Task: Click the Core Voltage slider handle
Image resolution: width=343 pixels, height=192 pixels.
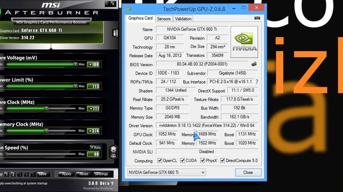Action: click(76, 64)
